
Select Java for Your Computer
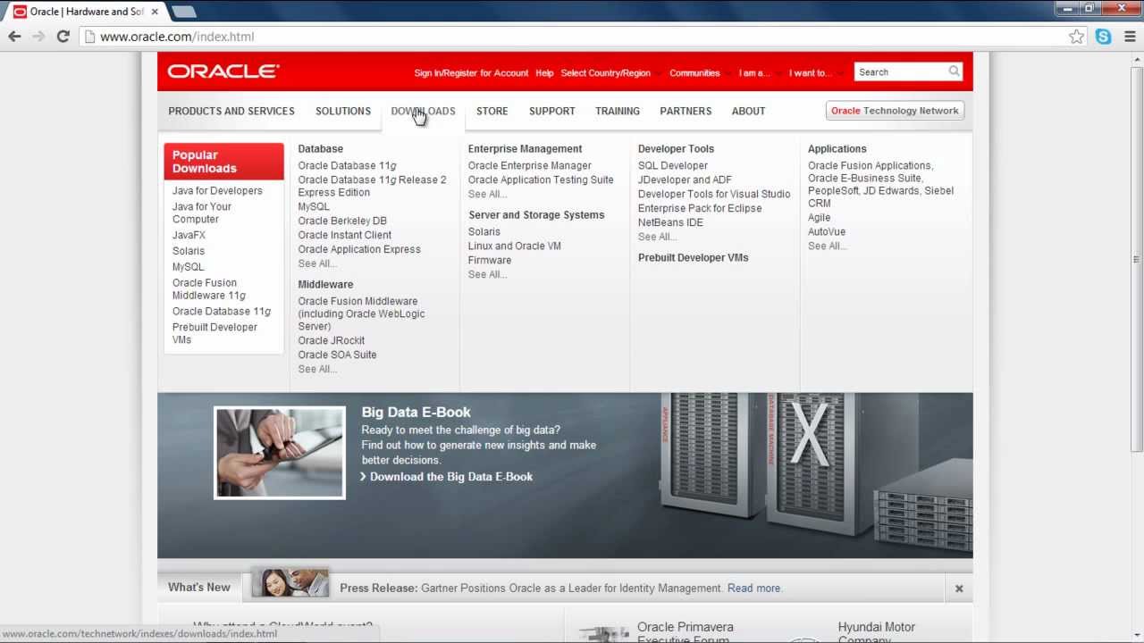(202, 213)
